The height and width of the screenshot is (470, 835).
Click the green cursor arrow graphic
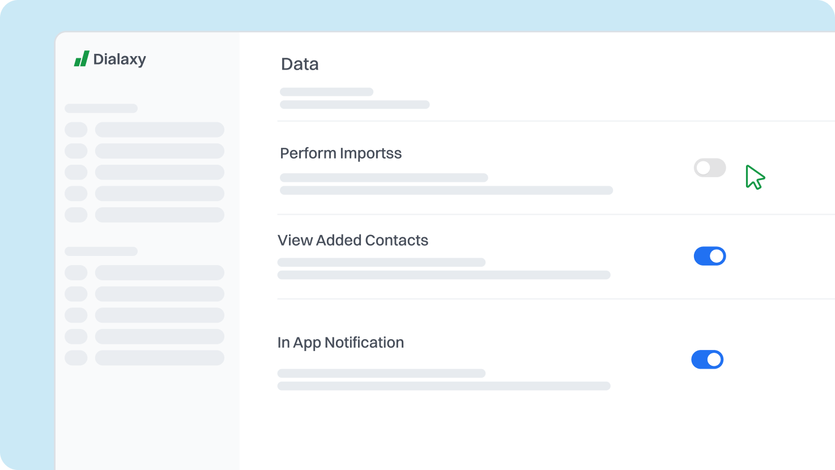[x=755, y=176]
